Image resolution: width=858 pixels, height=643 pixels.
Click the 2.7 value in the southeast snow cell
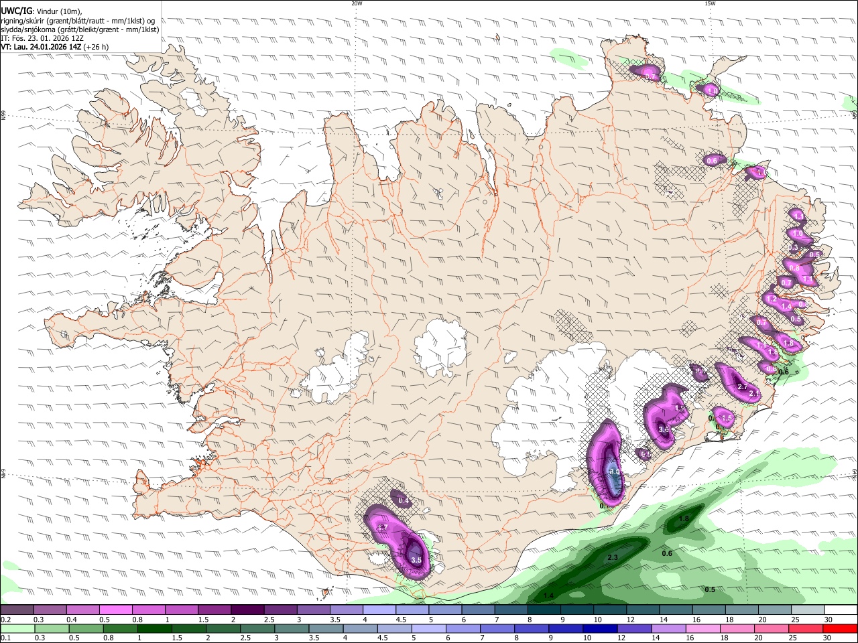[x=742, y=387]
